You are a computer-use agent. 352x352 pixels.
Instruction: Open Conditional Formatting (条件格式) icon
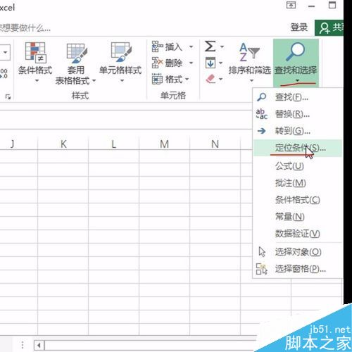pos(35,52)
